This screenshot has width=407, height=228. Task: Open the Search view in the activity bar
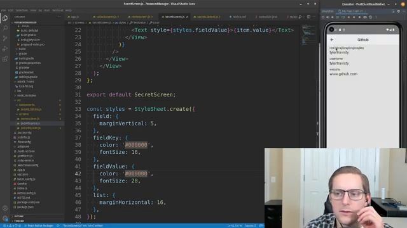click(x=5, y=28)
